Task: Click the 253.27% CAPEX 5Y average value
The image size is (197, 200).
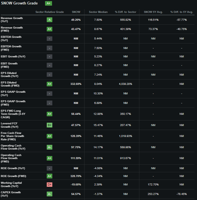Action: (x=153, y=194)
